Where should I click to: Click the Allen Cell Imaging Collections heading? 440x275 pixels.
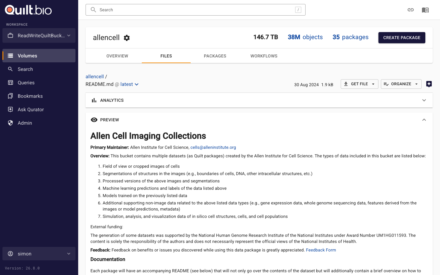(x=148, y=136)
